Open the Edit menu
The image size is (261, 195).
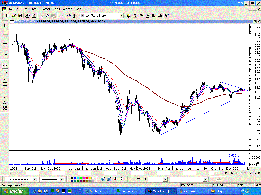click(17, 9)
